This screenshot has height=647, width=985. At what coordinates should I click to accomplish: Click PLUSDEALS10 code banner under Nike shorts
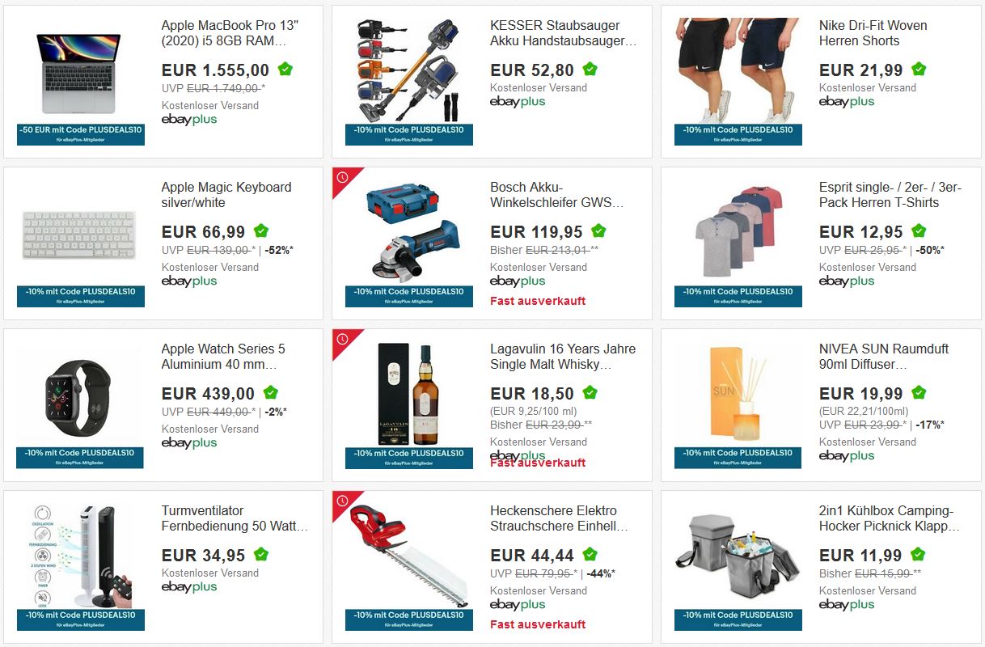click(738, 134)
